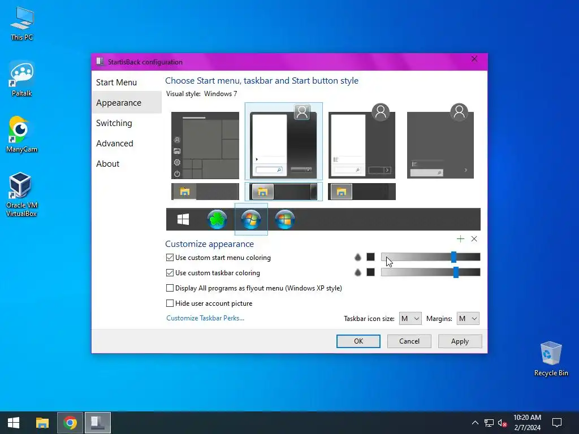Click the taskbar color black swatch
This screenshot has height=434, width=579.
(370, 272)
